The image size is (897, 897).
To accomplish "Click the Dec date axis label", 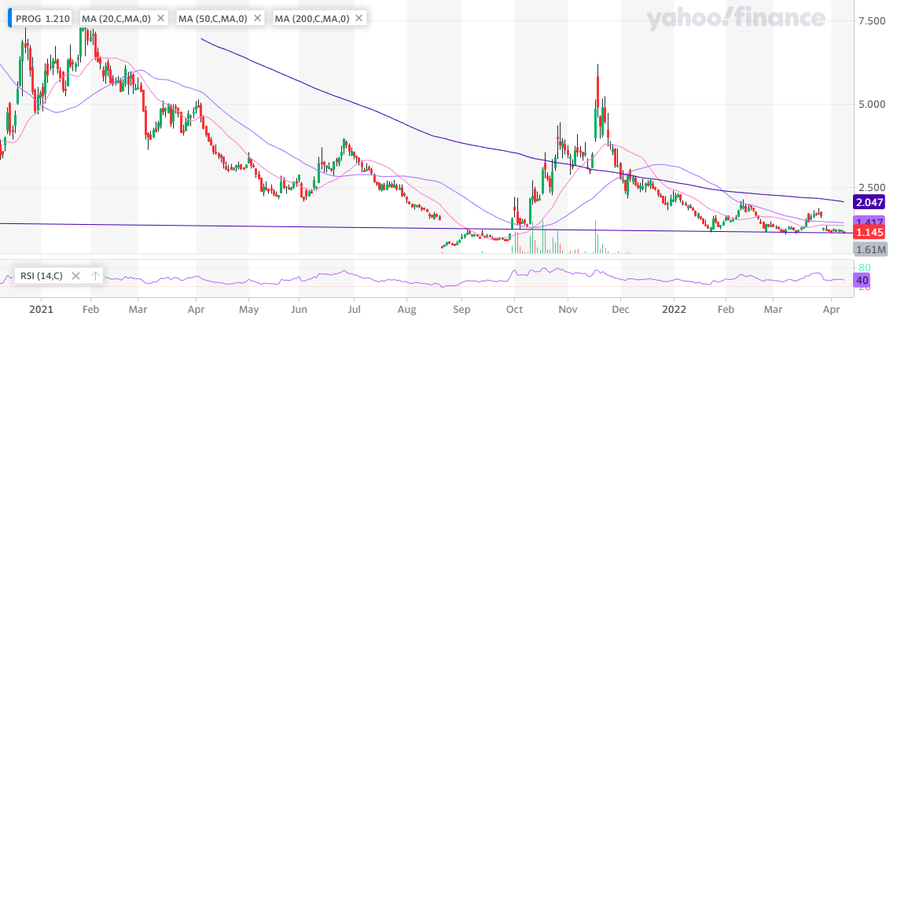I will (x=620, y=310).
